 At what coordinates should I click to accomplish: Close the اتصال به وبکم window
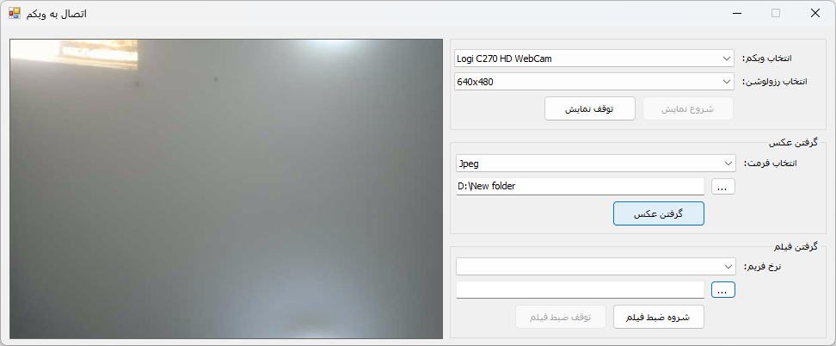815,14
